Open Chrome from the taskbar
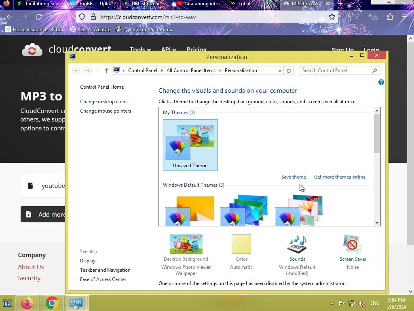The width and height of the screenshot is (414, 311). [52, 303]
